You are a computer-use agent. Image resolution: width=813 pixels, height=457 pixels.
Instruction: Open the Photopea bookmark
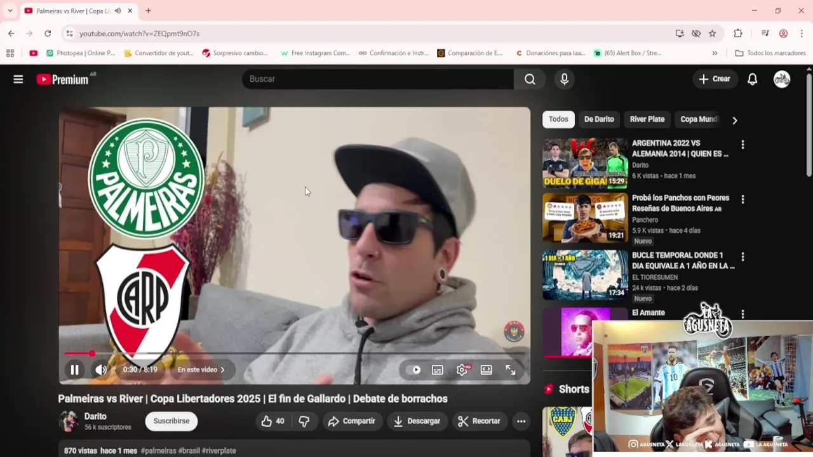[81, 53]
